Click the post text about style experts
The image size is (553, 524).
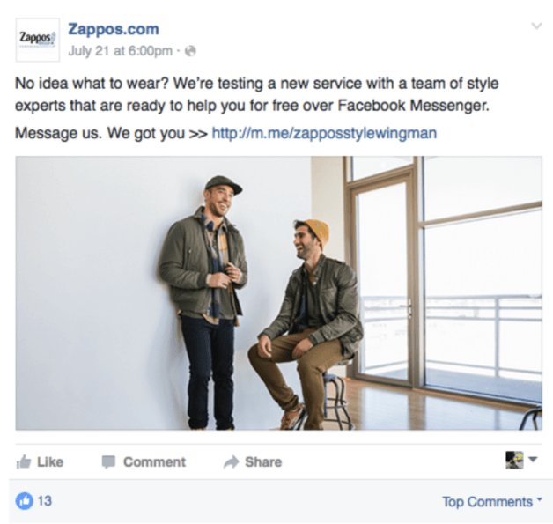pos(257,94)
